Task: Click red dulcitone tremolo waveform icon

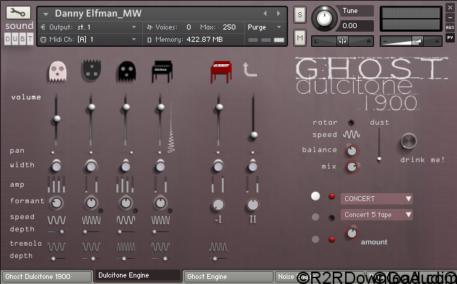Action: [218, 247]
